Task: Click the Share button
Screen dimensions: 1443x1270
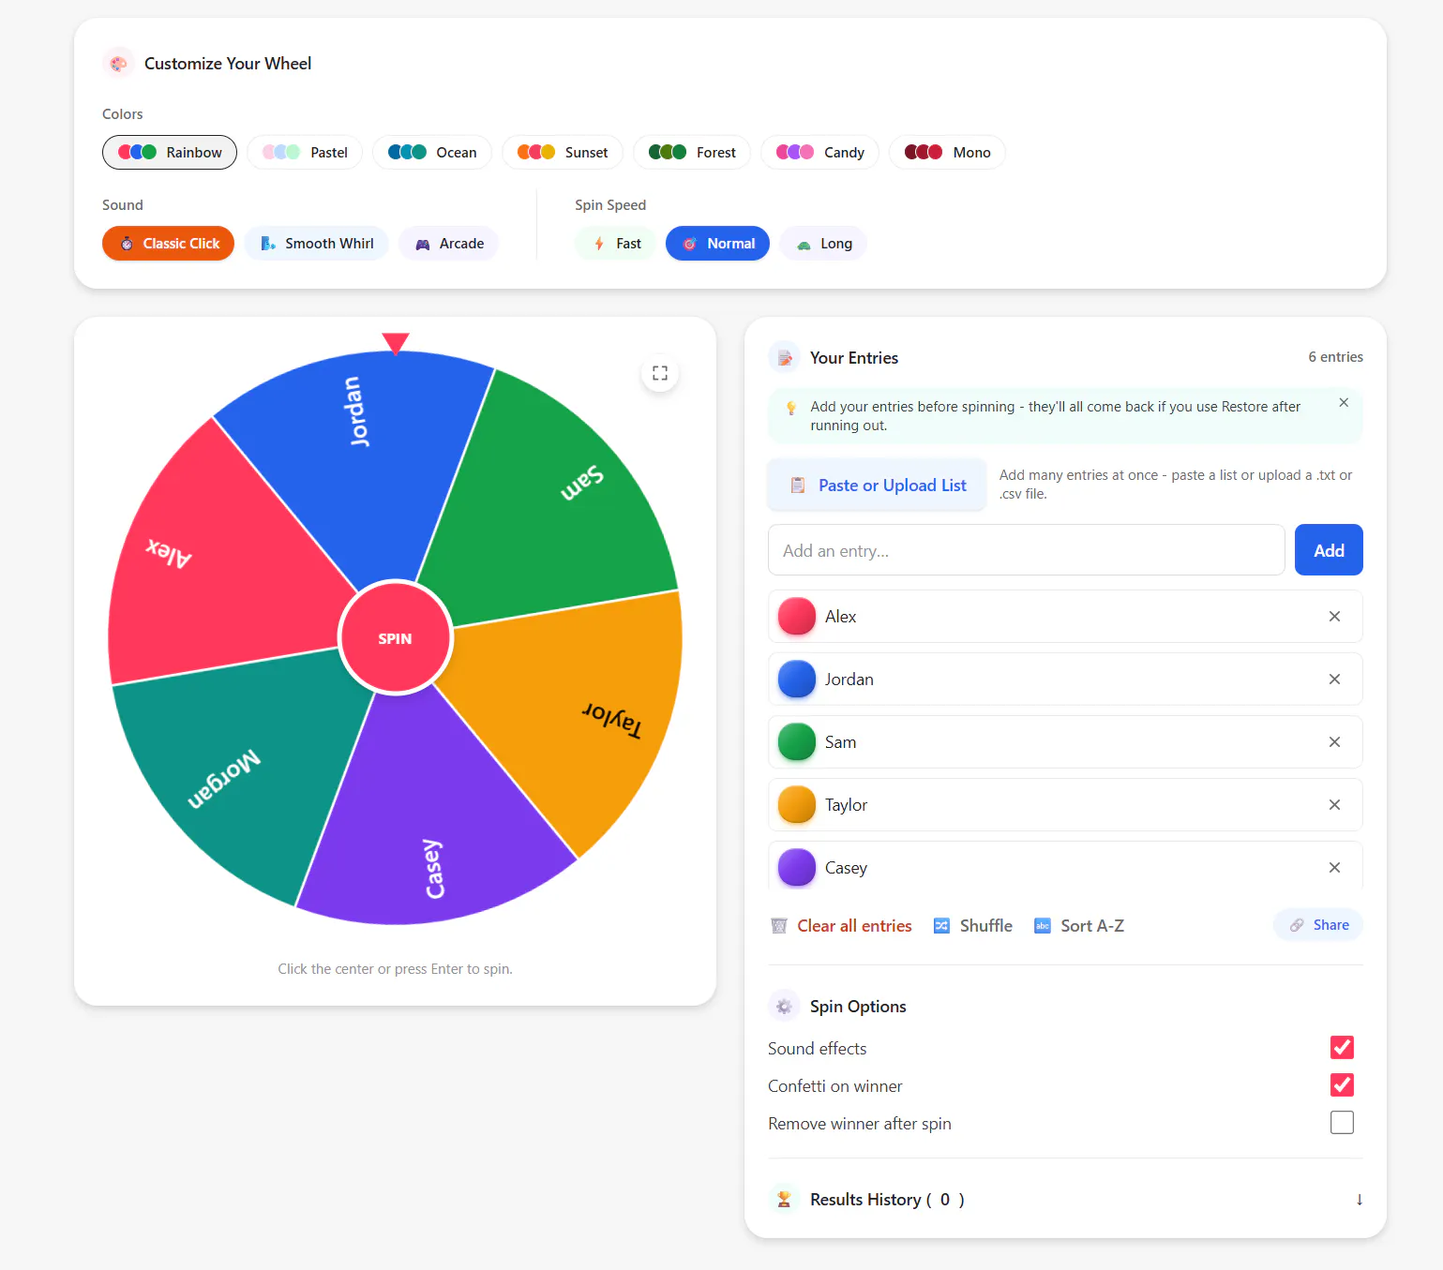Action: pos(1318,925)
